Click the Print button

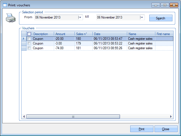pos(142,129)
